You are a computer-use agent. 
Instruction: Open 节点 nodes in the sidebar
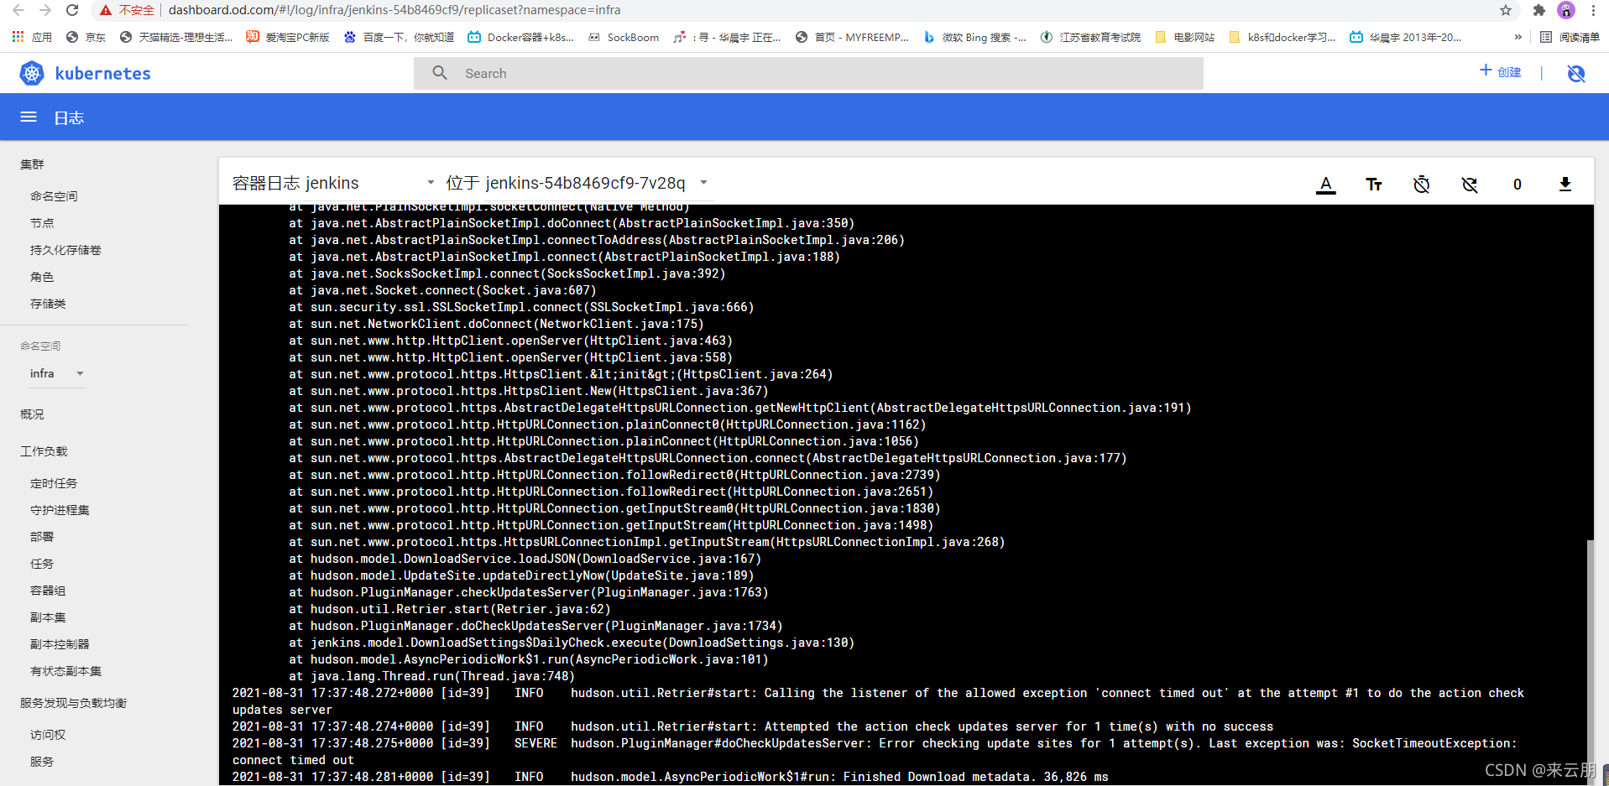[42, 223]
